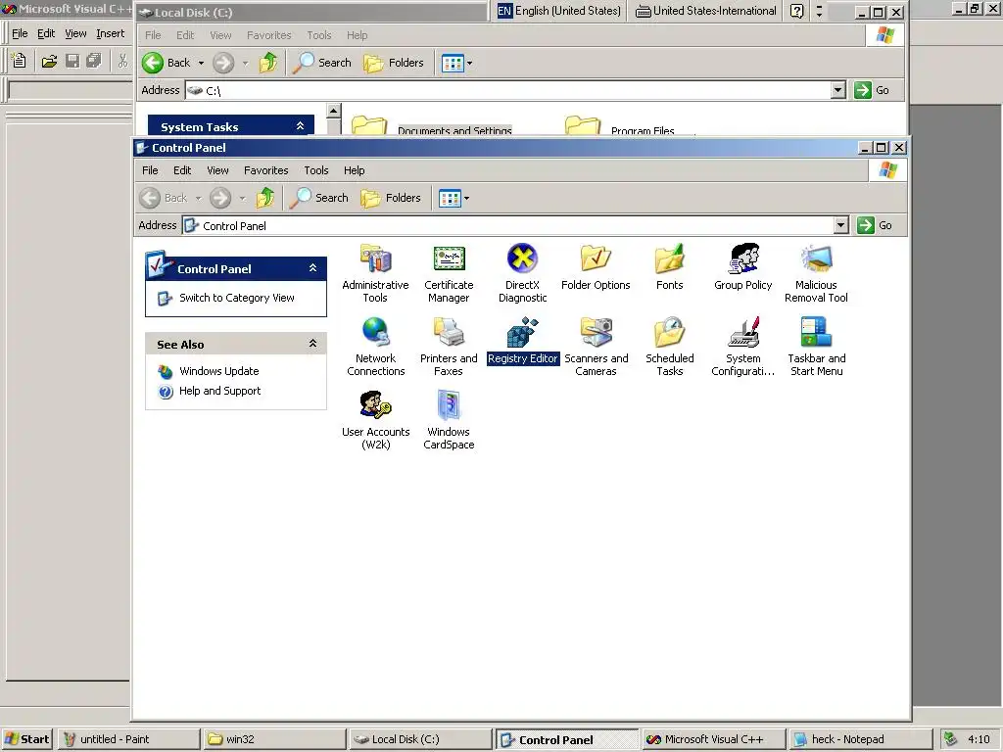The width and height of the screenshot is (1003, 752).
Task: Click Save icon in Visual C++ toolbar
Action: [x=72, y=61]
